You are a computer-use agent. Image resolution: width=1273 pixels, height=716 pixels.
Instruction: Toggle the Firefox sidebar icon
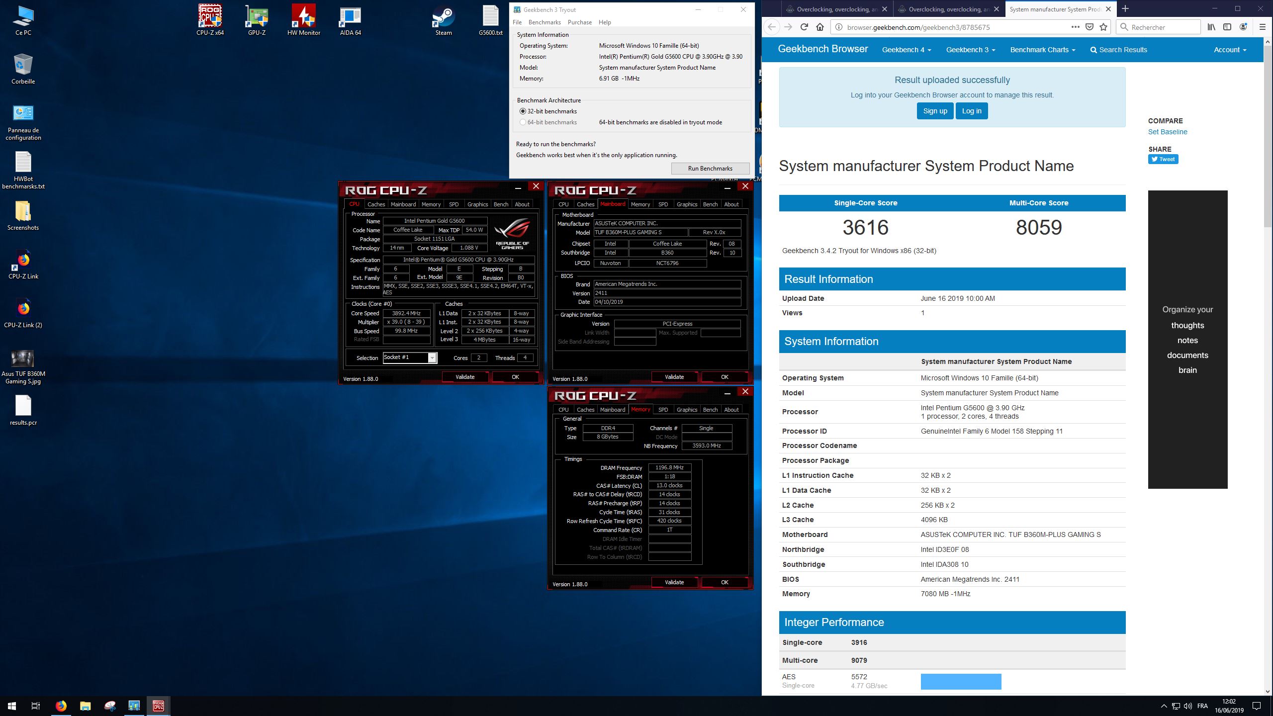tap(1227, 27)
